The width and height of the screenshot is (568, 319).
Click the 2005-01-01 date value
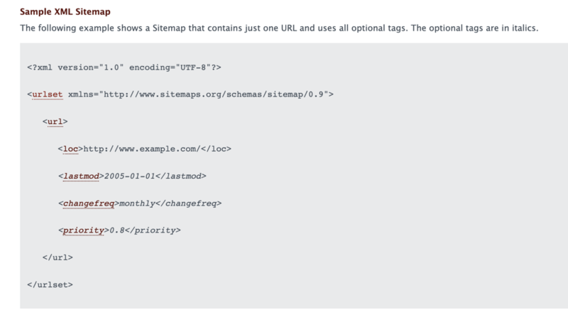130,176
